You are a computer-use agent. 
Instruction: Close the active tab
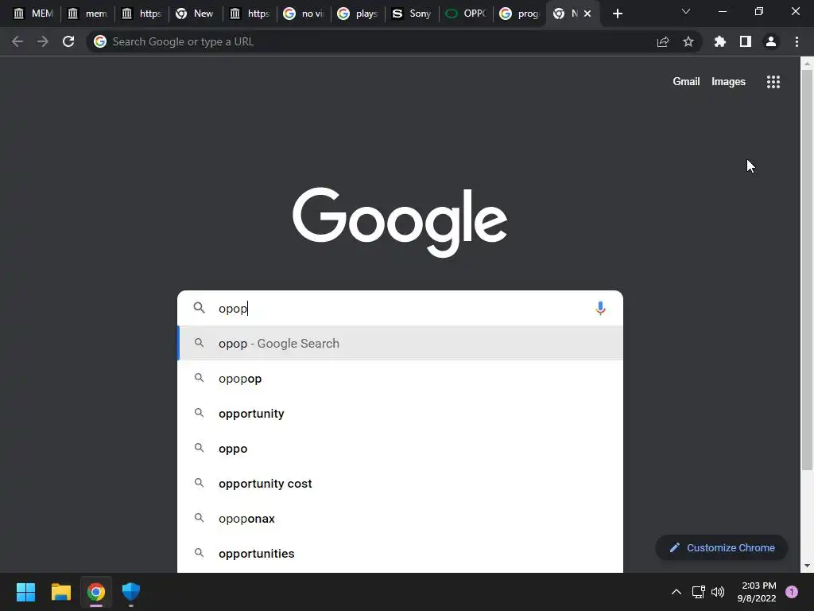(587, 14)
